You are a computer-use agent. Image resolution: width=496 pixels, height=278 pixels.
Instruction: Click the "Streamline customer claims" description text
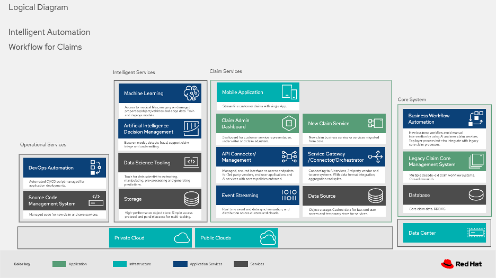click(255, 106)
